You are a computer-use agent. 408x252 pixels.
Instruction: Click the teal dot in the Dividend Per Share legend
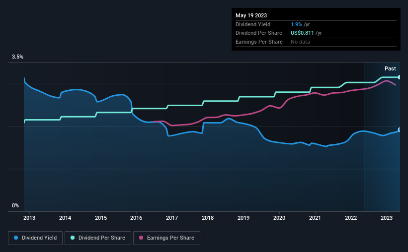pyautogui.click(x=73, y=238)
